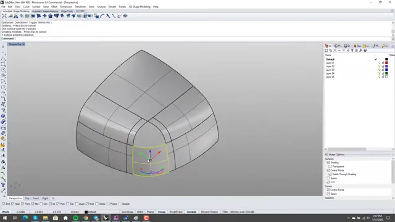Select the pointer tool in left sidebar
The height and width of the screenshot is (222, 395).
pos(3,47)
